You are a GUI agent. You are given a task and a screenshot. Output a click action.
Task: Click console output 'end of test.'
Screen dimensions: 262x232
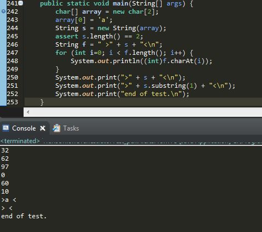[24, 216]
